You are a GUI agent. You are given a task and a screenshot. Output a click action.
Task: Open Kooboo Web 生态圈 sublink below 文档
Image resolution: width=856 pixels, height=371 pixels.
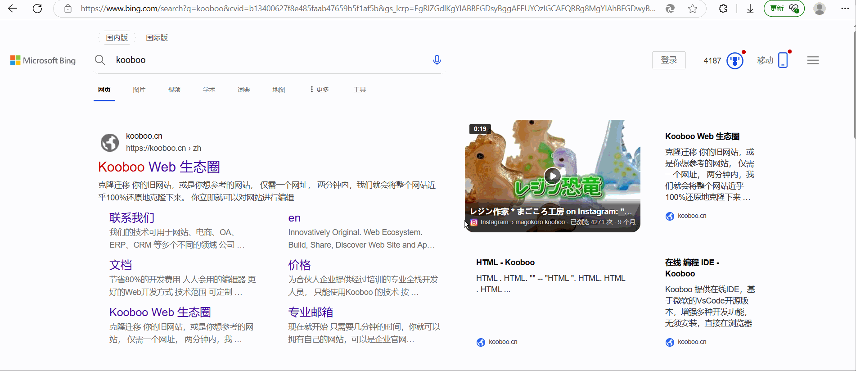(x=160, y=312)
